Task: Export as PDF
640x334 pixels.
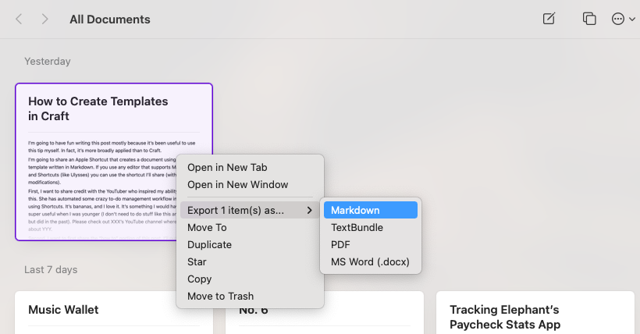Action: tap(371, 244)
